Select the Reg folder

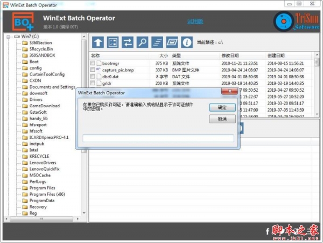[x=33, y=213]
